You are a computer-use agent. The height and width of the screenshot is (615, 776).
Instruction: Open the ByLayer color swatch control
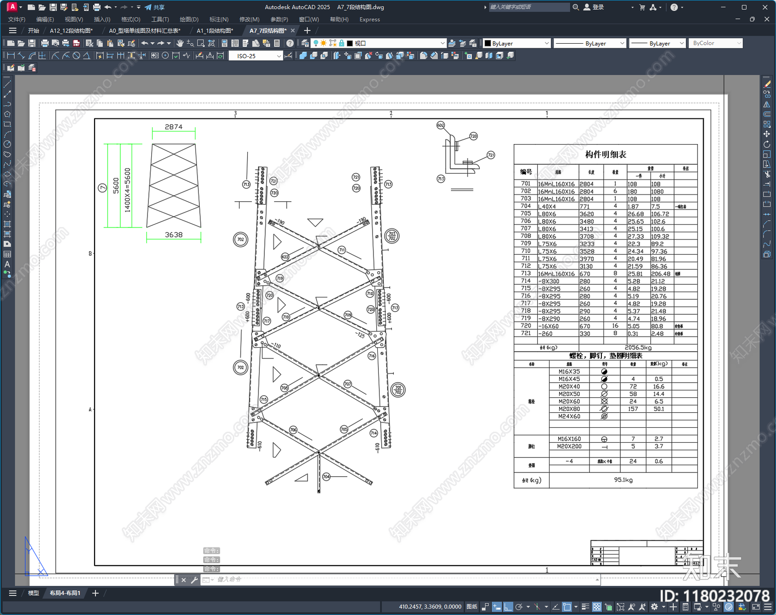point(517,43)
